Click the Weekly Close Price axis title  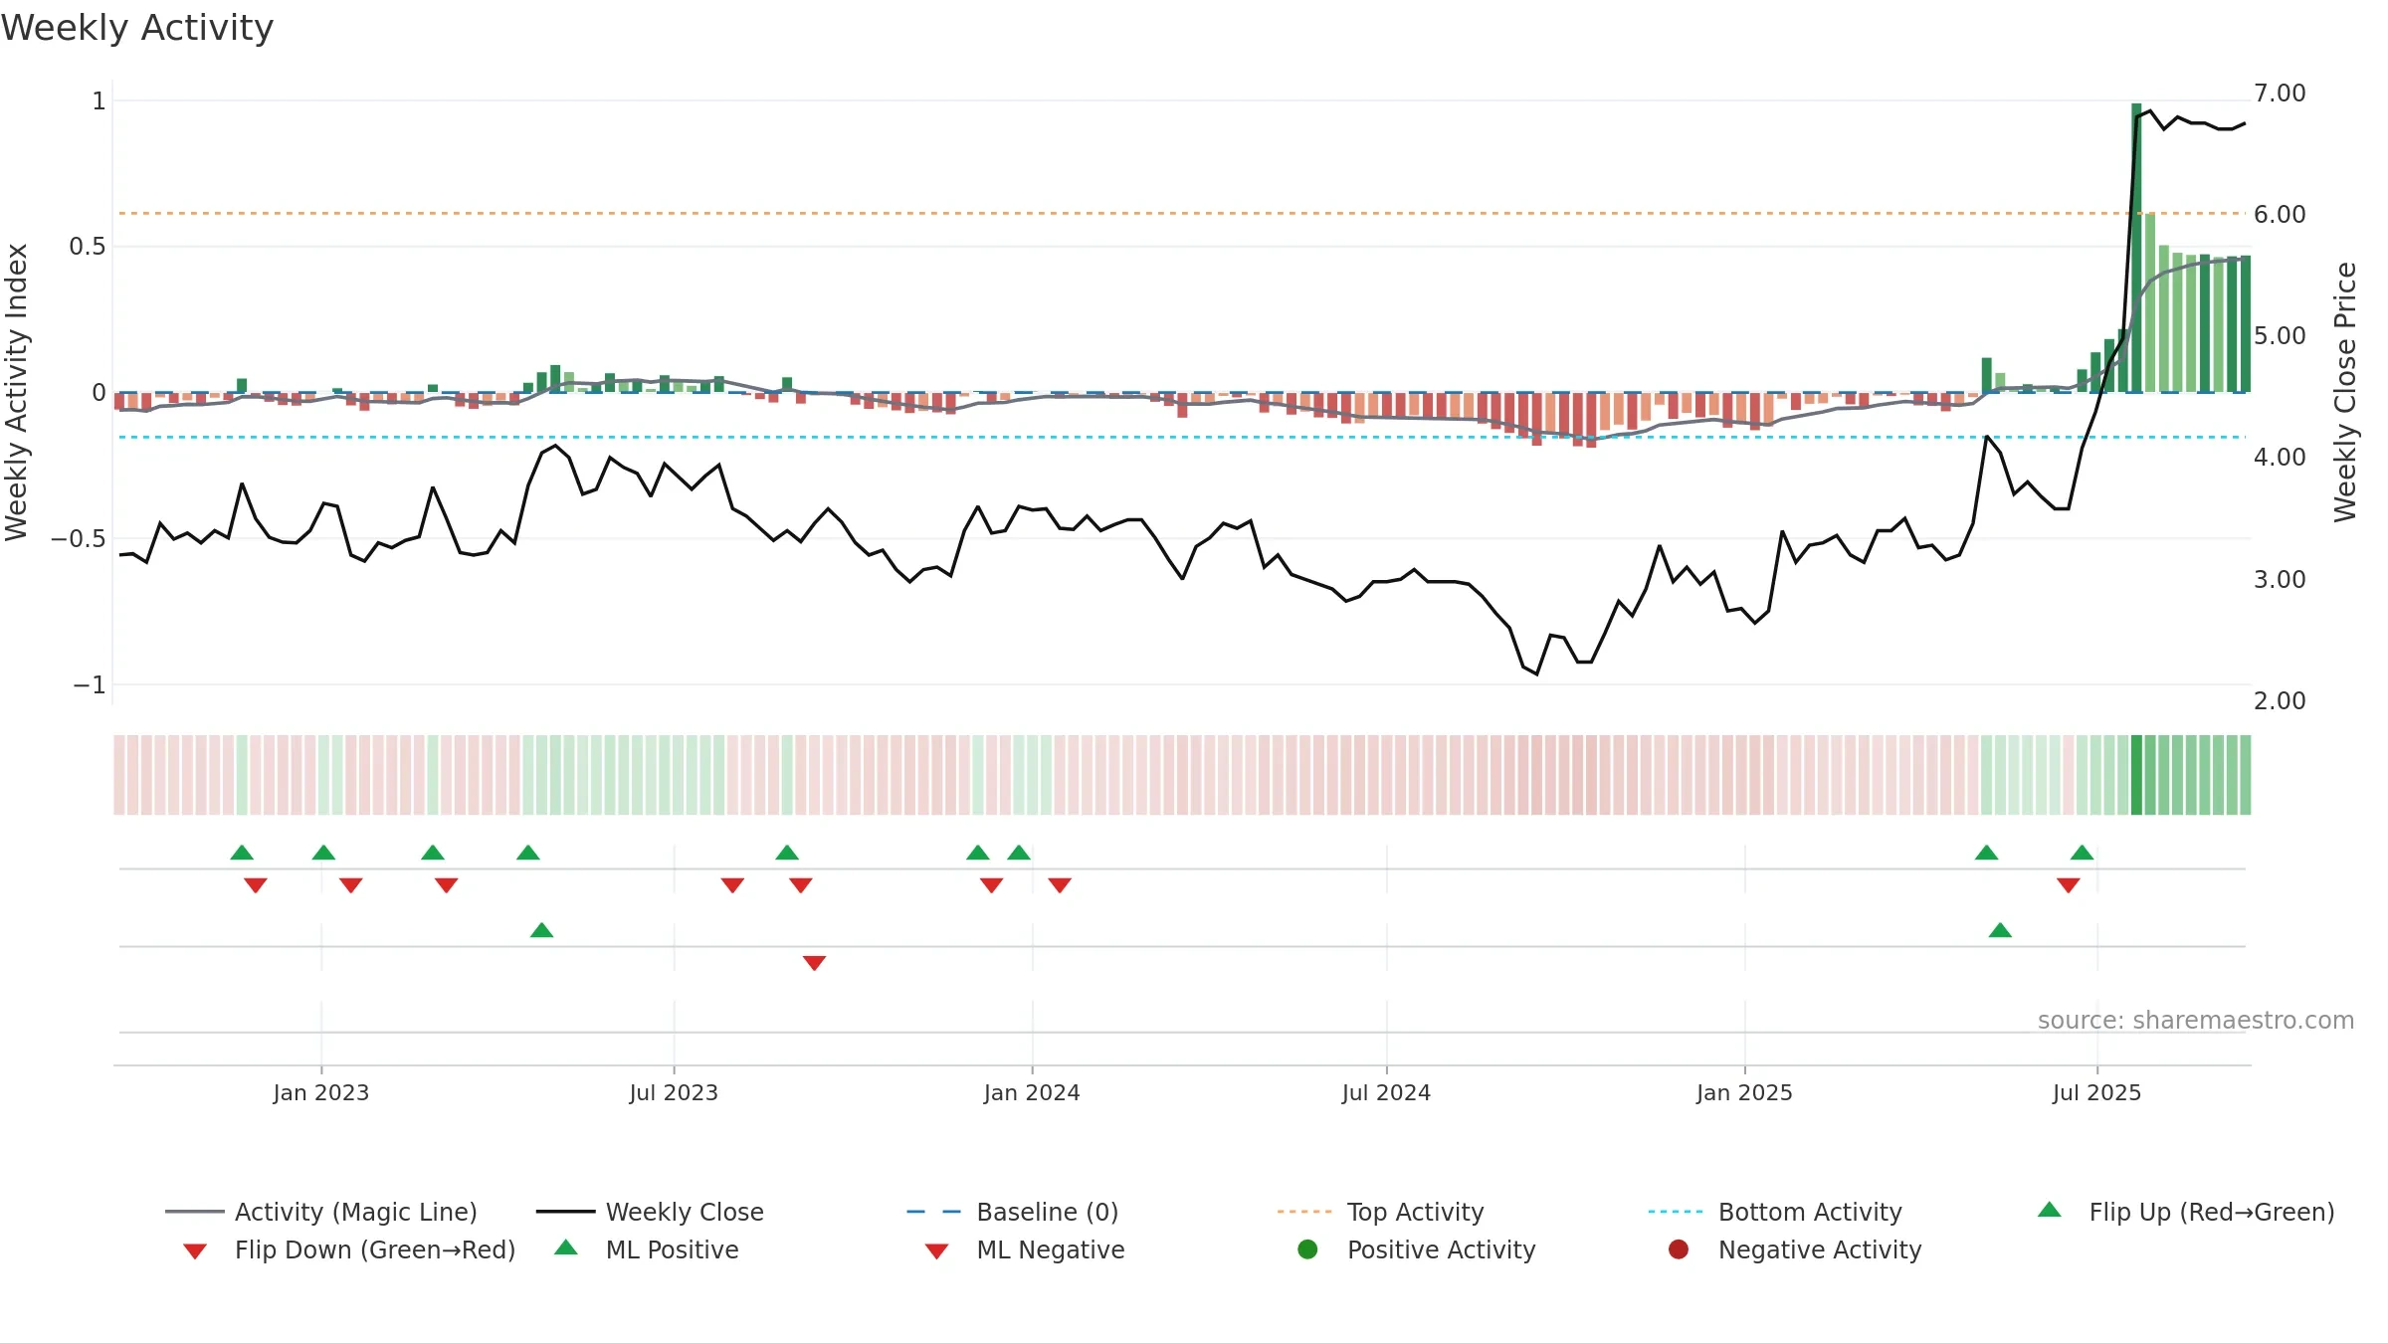pyautogui.click(x=2345, y=392)
